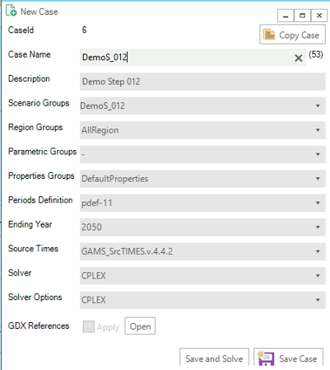Clear the Case Name field with the X
This screenshot has width=330, height=370.
click(298, 58)
